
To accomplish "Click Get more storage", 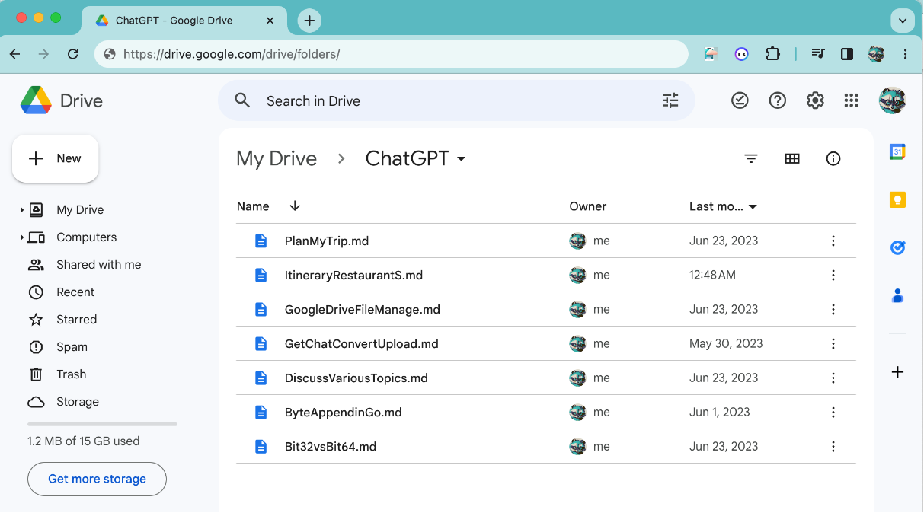I will (x=97, y=479).
